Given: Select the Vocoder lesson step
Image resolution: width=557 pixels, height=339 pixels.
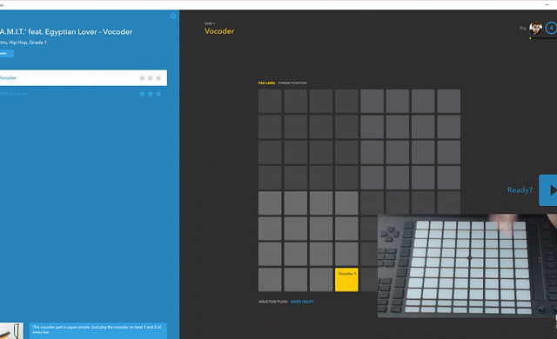Looking at the screenshot, I should pyautogui.click(x=84, y=77).
